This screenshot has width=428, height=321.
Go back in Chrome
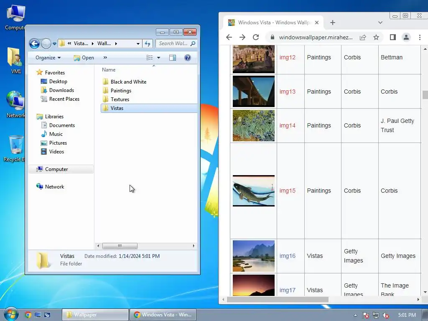point(229,37)
